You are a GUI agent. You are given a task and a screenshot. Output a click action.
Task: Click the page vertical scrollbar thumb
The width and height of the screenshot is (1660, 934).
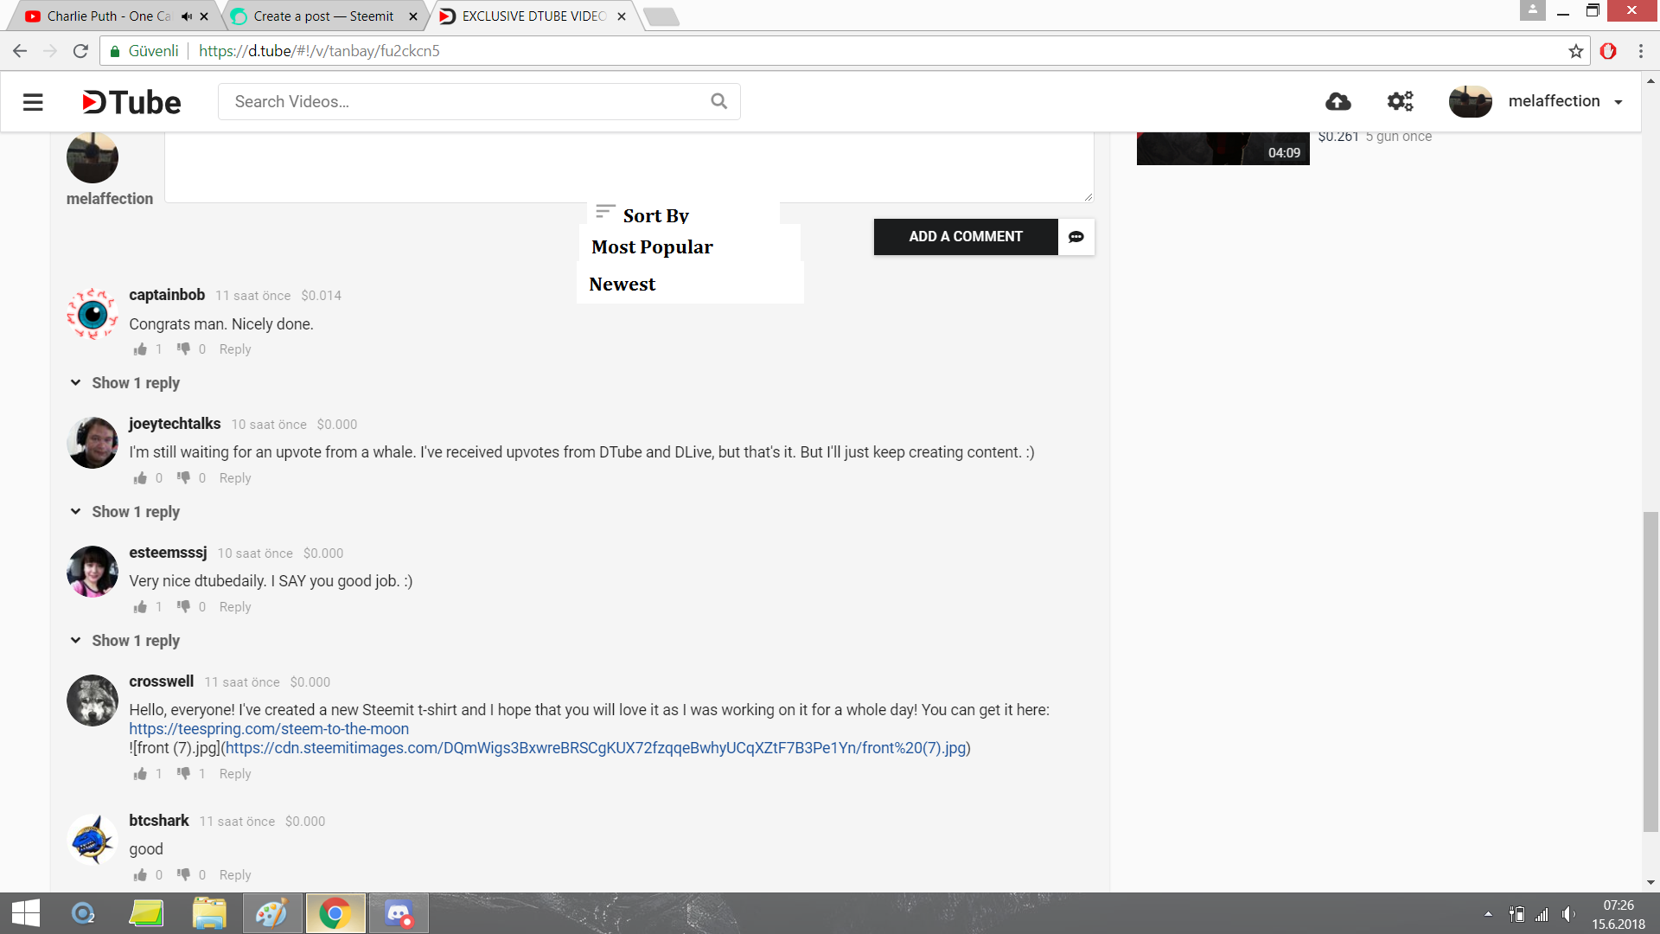click(x=1650, y=670)
